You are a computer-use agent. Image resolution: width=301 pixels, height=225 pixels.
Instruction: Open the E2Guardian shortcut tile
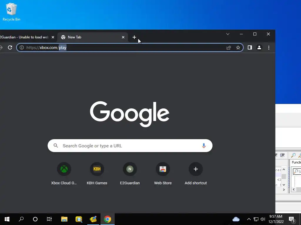coord(130,173)
